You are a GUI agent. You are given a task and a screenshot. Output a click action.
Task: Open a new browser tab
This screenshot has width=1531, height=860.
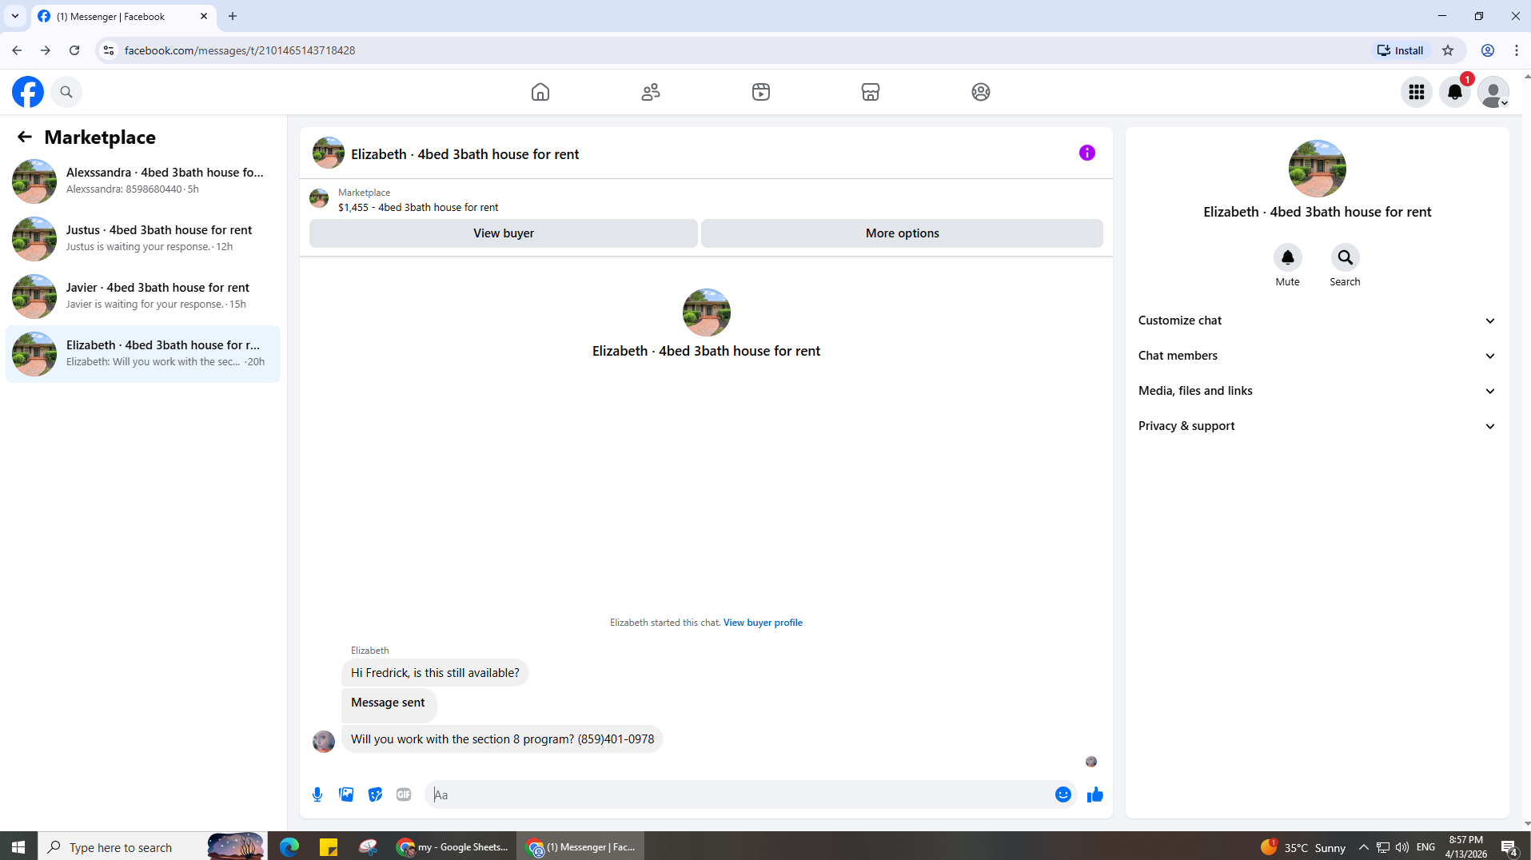coord(233,16)
